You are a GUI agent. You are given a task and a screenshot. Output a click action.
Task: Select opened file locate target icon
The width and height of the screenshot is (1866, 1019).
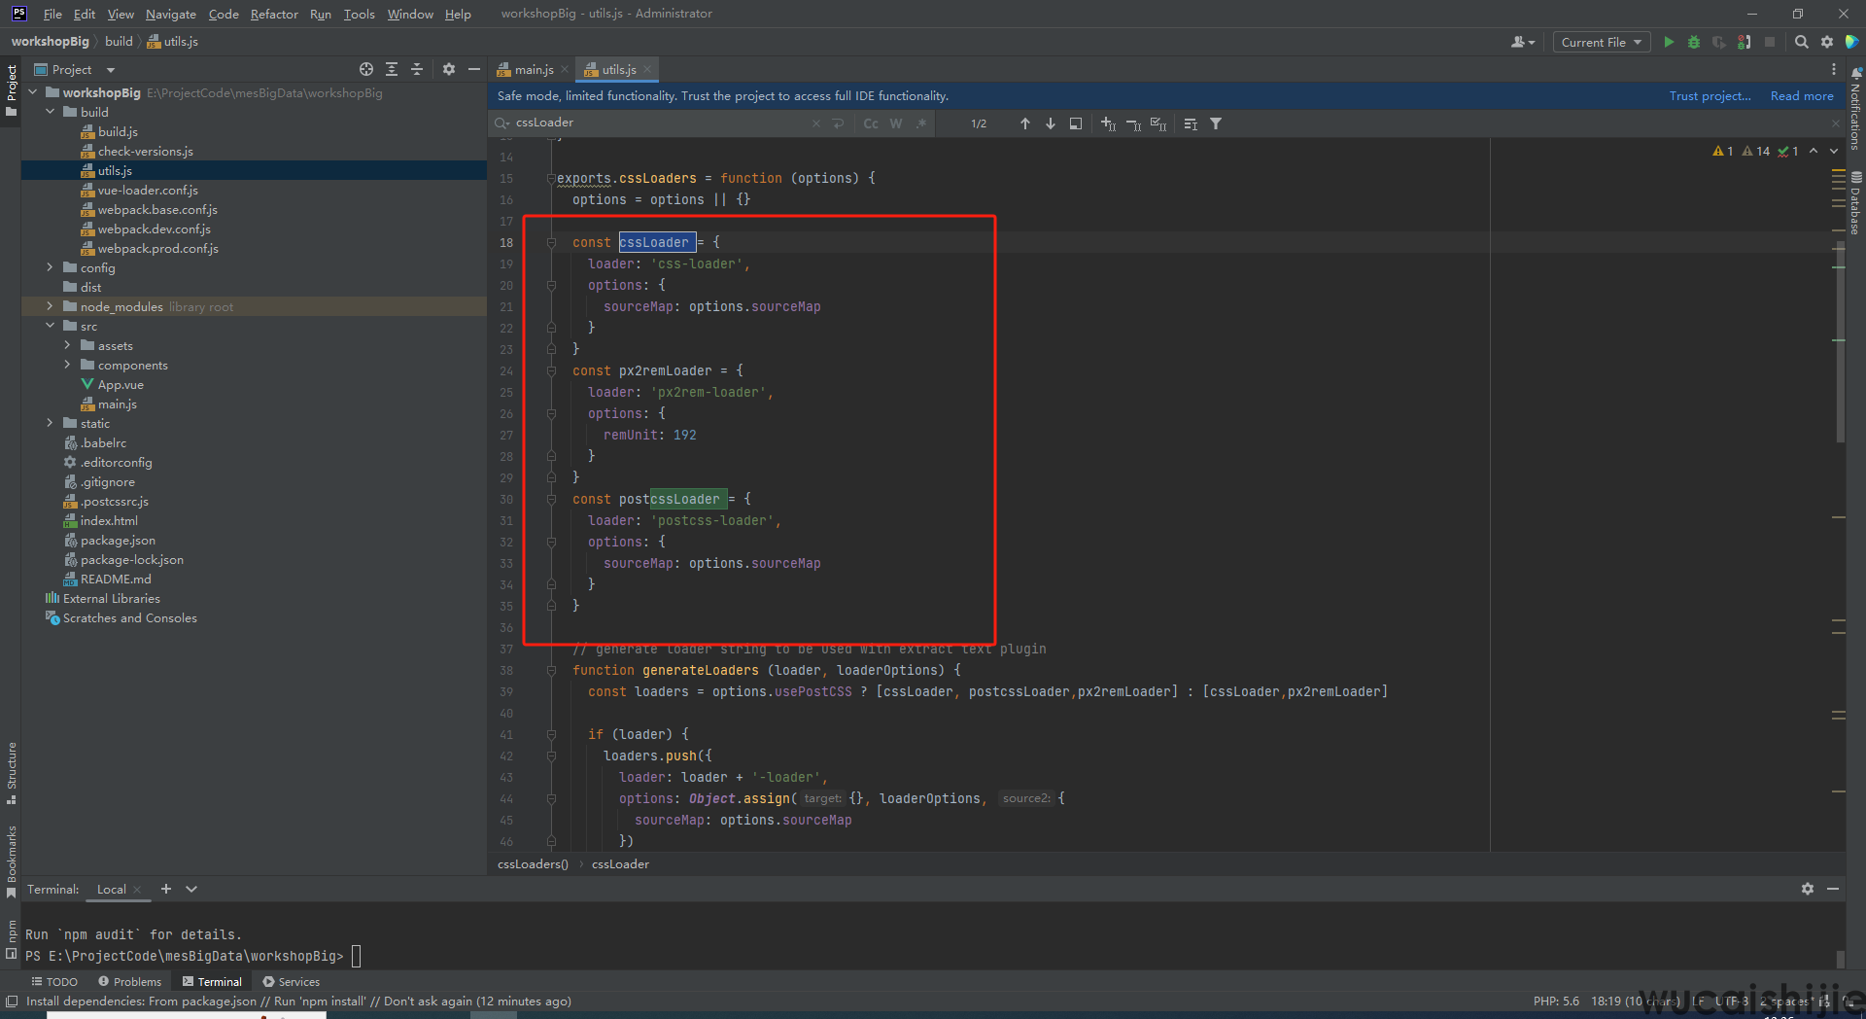[x=366, y=69]
